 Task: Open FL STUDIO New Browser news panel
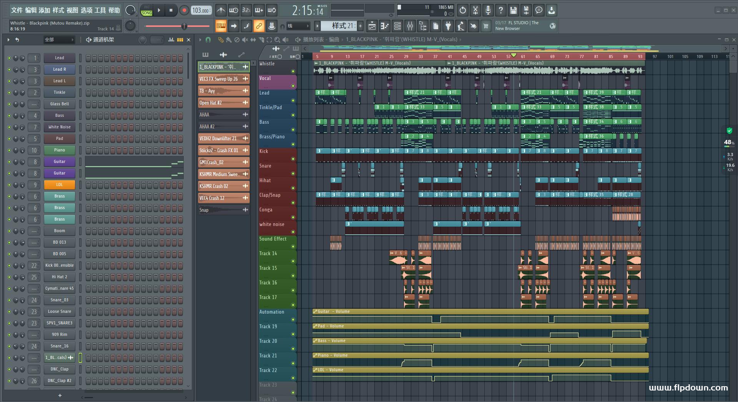click(x=525, y=26)
